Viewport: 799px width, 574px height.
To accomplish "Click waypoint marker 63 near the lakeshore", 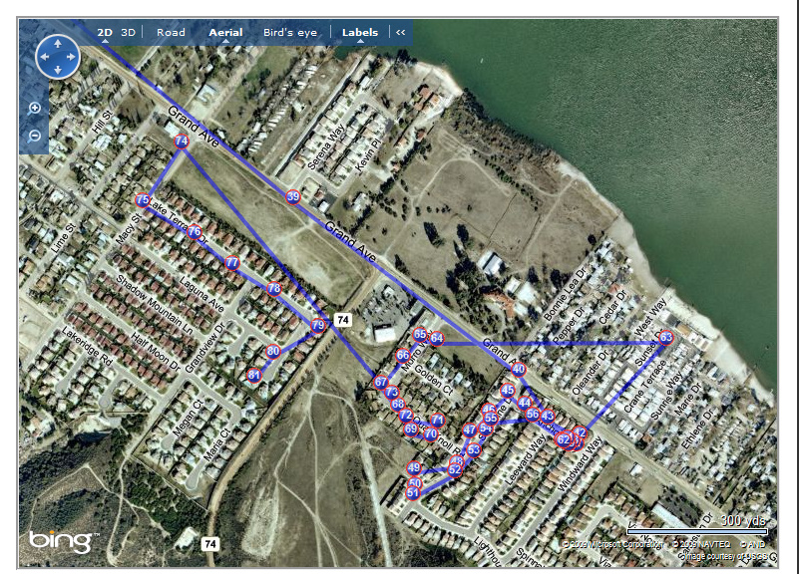I will click(666, 337).
